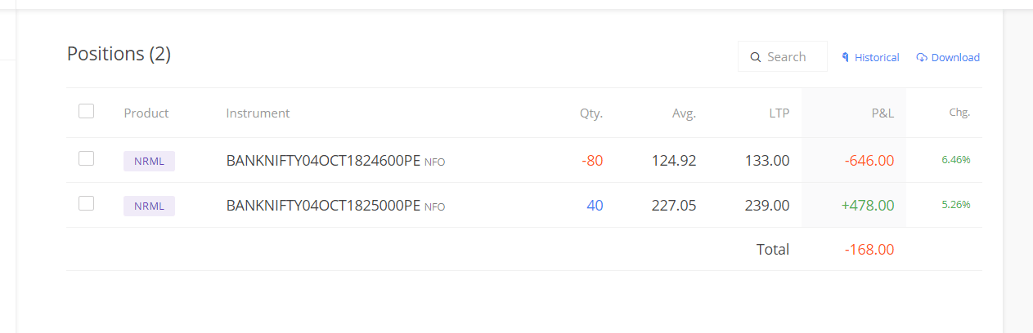The height and width of the screenshot is (333, 1033).
Task: Sort by the Qty. column header
Action: pos(591,113)
